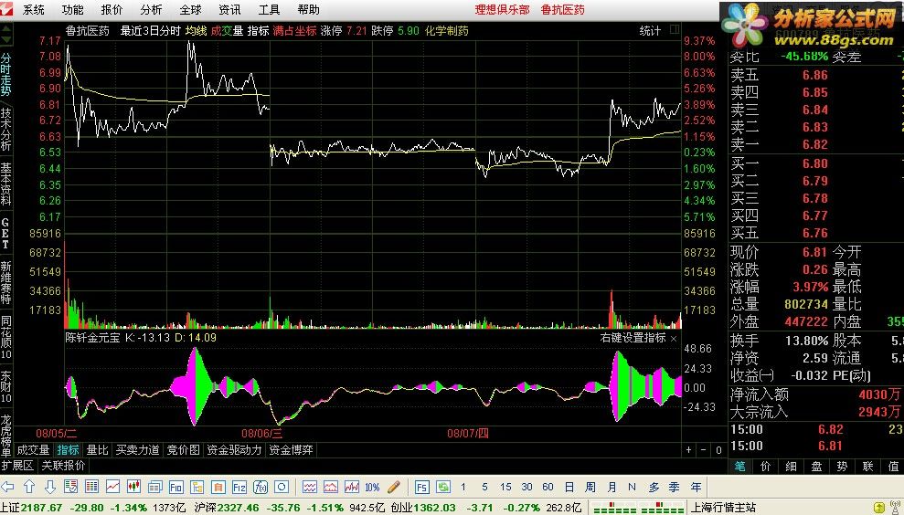Switch to 5-minute period
This screenshot has width=904, height=515.
[484, 487]
